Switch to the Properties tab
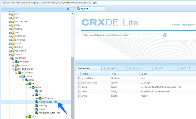 88,69
